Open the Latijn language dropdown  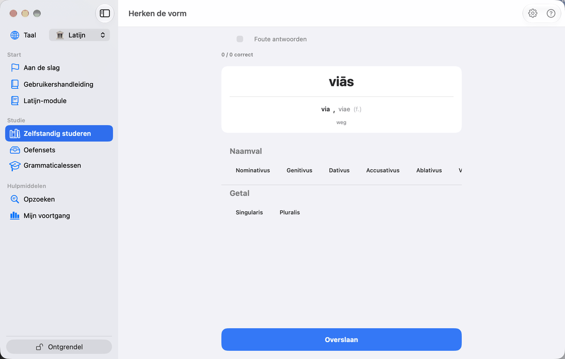click(79, 35)
